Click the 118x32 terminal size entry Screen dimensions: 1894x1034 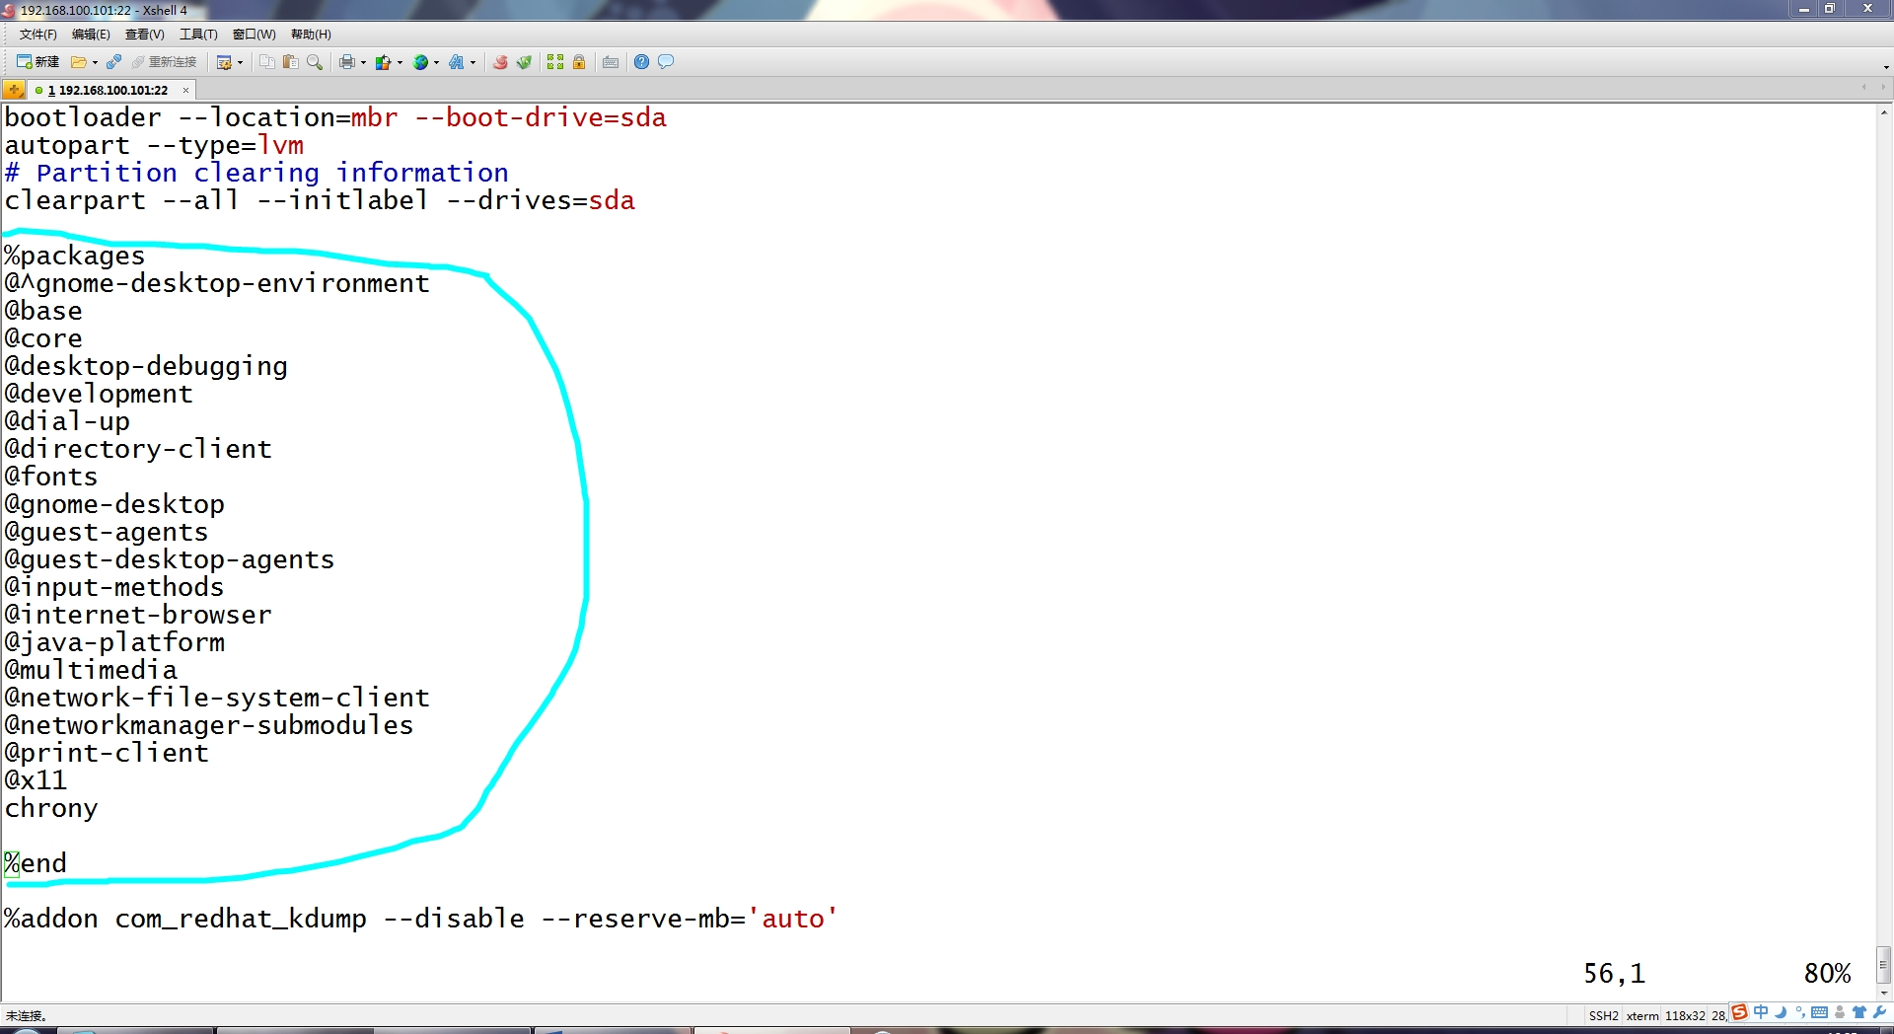(1685, 1015)
